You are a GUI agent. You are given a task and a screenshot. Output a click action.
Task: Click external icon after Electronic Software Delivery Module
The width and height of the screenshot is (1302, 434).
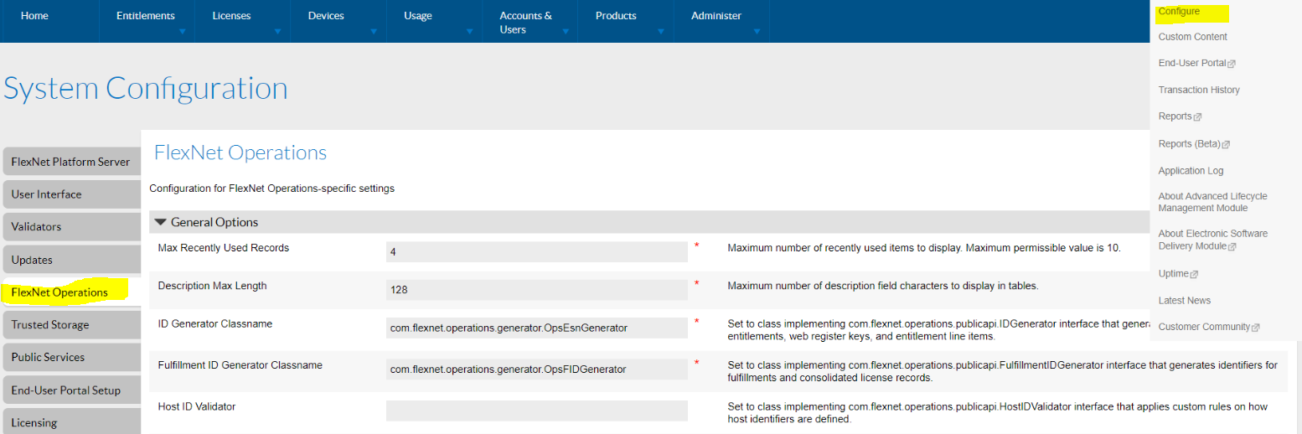[x=1232, y=246]
